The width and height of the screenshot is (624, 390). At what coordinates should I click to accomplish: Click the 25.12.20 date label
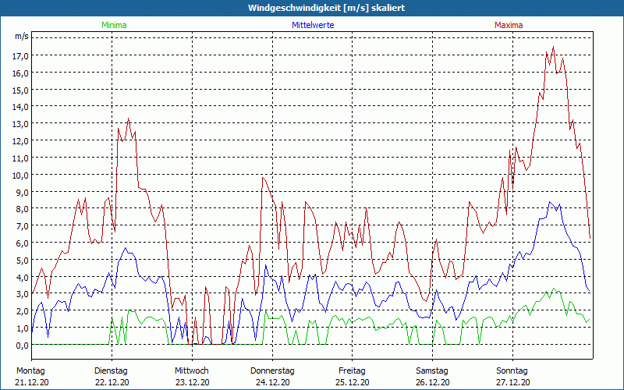coord(353,382)
